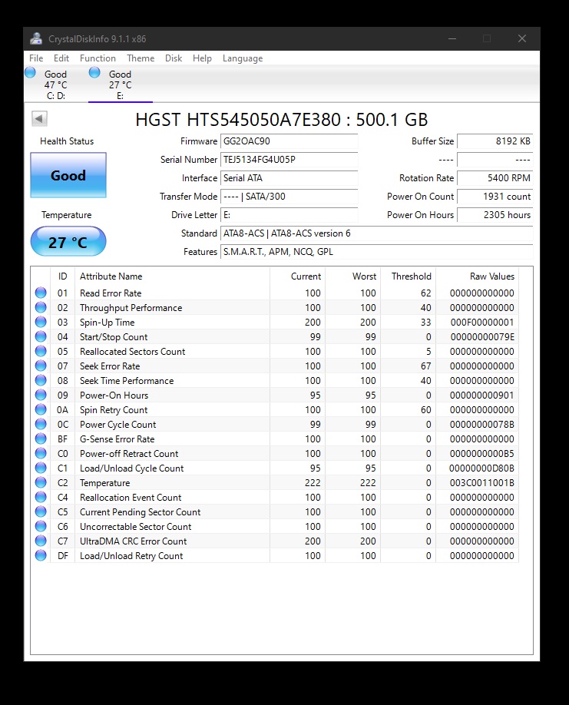Open the Function menu

98,58
